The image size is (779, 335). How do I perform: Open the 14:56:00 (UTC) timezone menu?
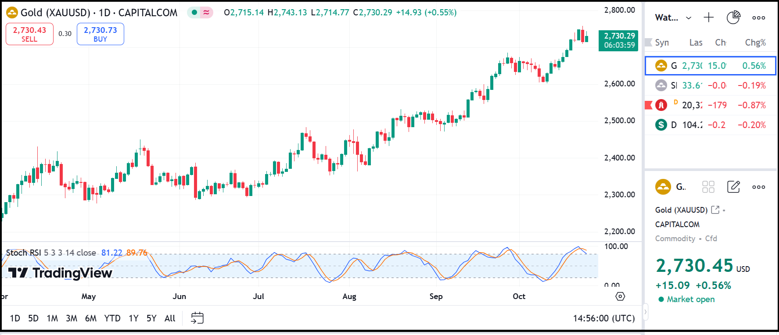[603, 318]
